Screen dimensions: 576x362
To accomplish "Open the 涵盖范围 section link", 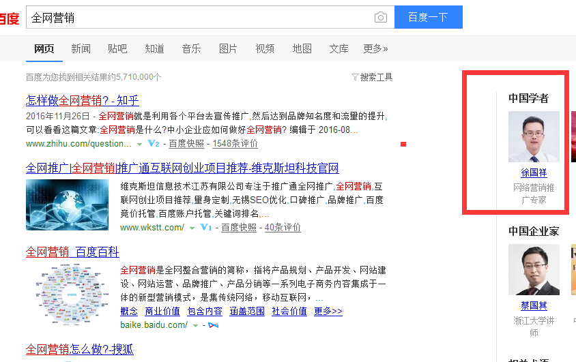I will 247,311.
